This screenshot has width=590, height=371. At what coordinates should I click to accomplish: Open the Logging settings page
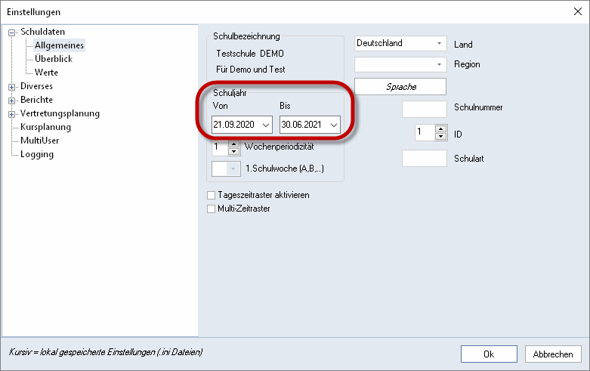(x=37, y=154)
